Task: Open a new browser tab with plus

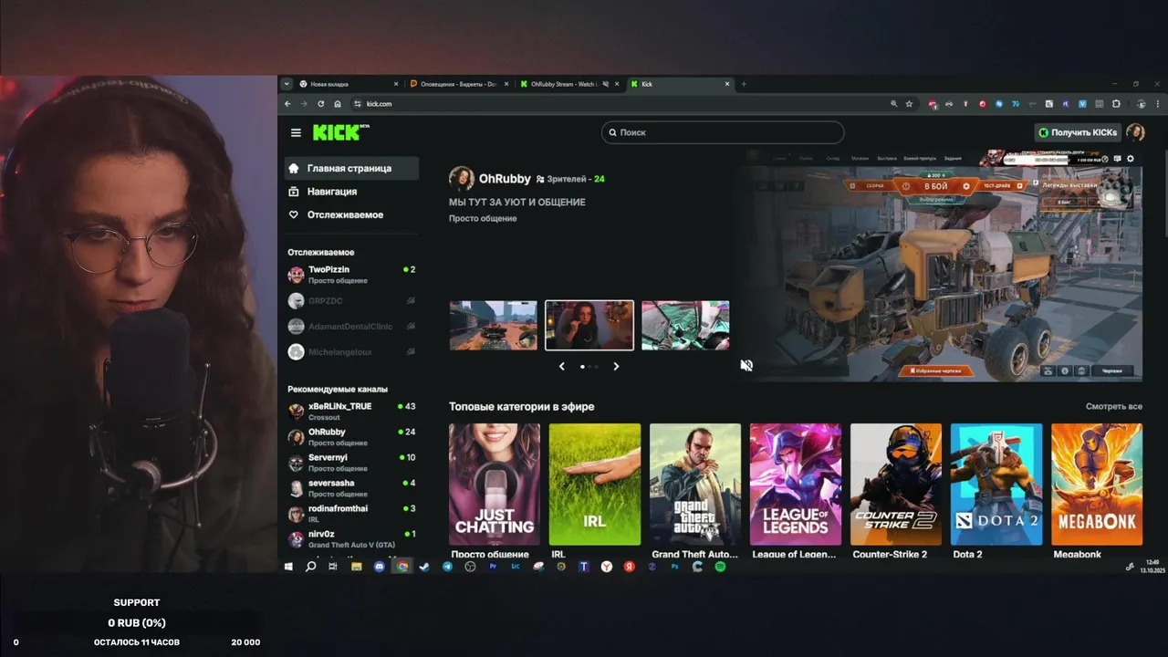Action: (x=744, y=84)
